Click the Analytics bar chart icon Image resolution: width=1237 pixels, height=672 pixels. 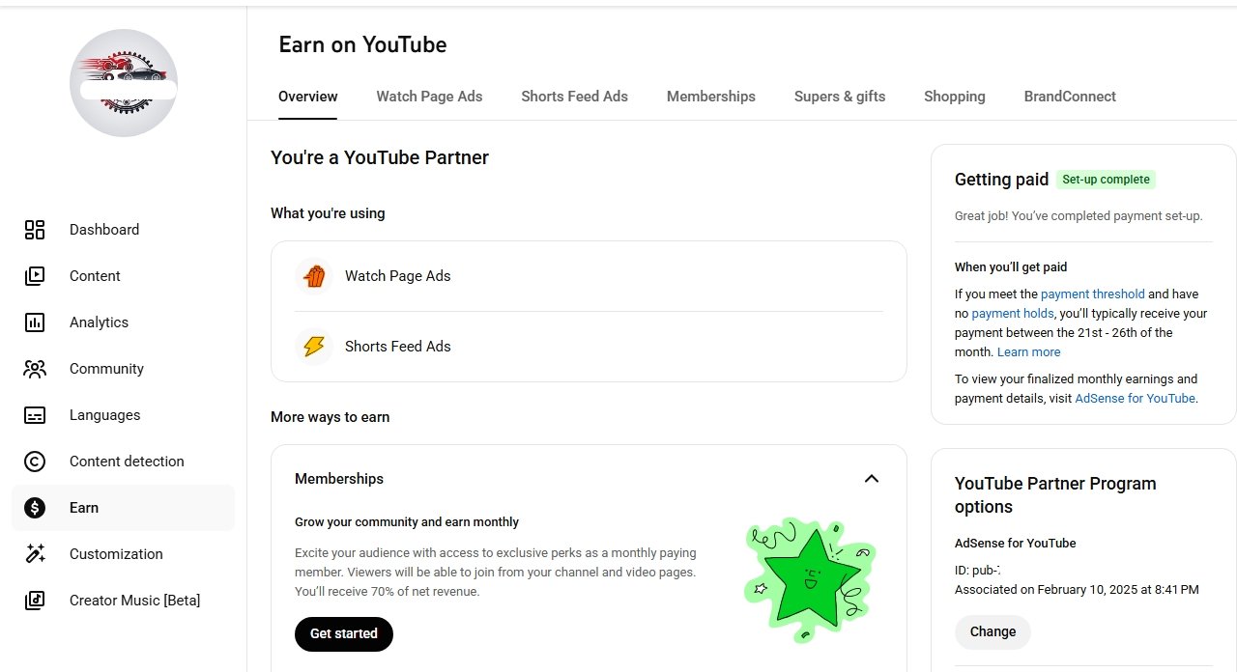click(x=35, y=322)
